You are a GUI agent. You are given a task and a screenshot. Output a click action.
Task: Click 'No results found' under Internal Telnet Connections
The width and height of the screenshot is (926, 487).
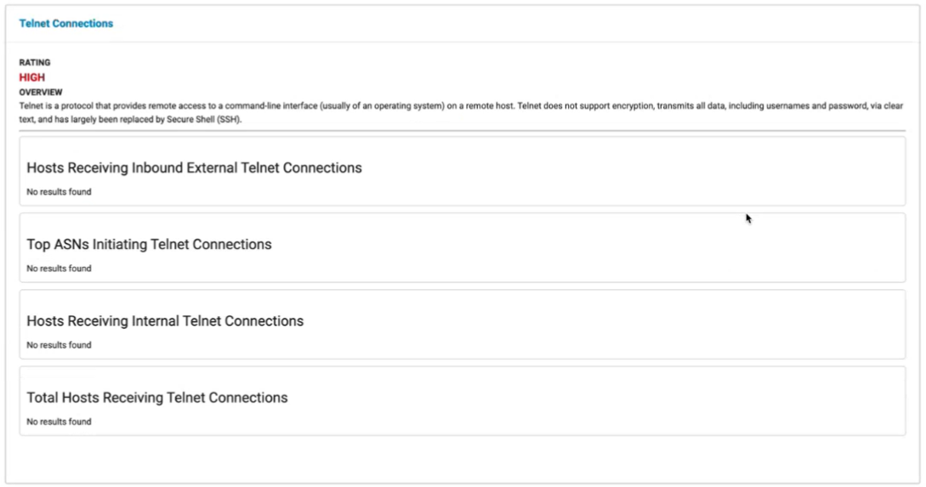59,345
